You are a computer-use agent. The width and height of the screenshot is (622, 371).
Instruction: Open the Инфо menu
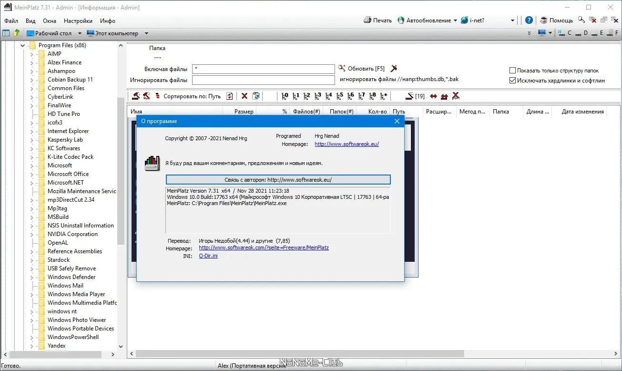(x=108, y=21)
